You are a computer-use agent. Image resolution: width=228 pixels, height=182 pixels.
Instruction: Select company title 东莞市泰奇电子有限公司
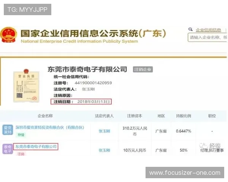[87, 69]
